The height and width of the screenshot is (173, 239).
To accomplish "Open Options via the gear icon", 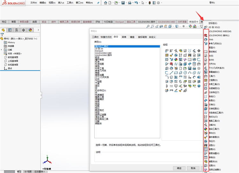I will [158, 3].
